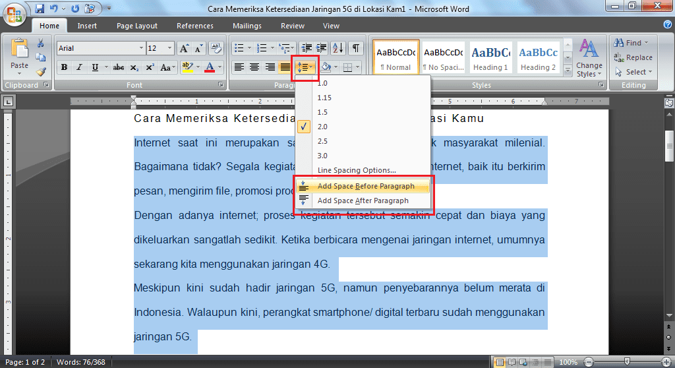Expand the font size dropdown
675x368 pixels.
[x=171, y=48]
